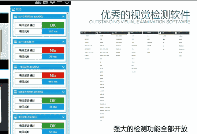Click the green OK result above 150 ms

(53, 25)
